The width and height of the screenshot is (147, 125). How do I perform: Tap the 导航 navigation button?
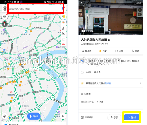point(114,117)
